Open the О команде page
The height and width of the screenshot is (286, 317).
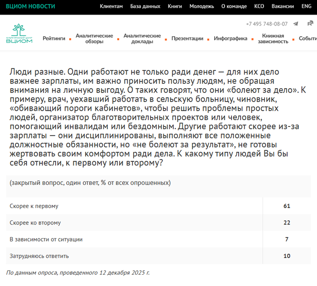pyautogui.click(x=234, y=6)
